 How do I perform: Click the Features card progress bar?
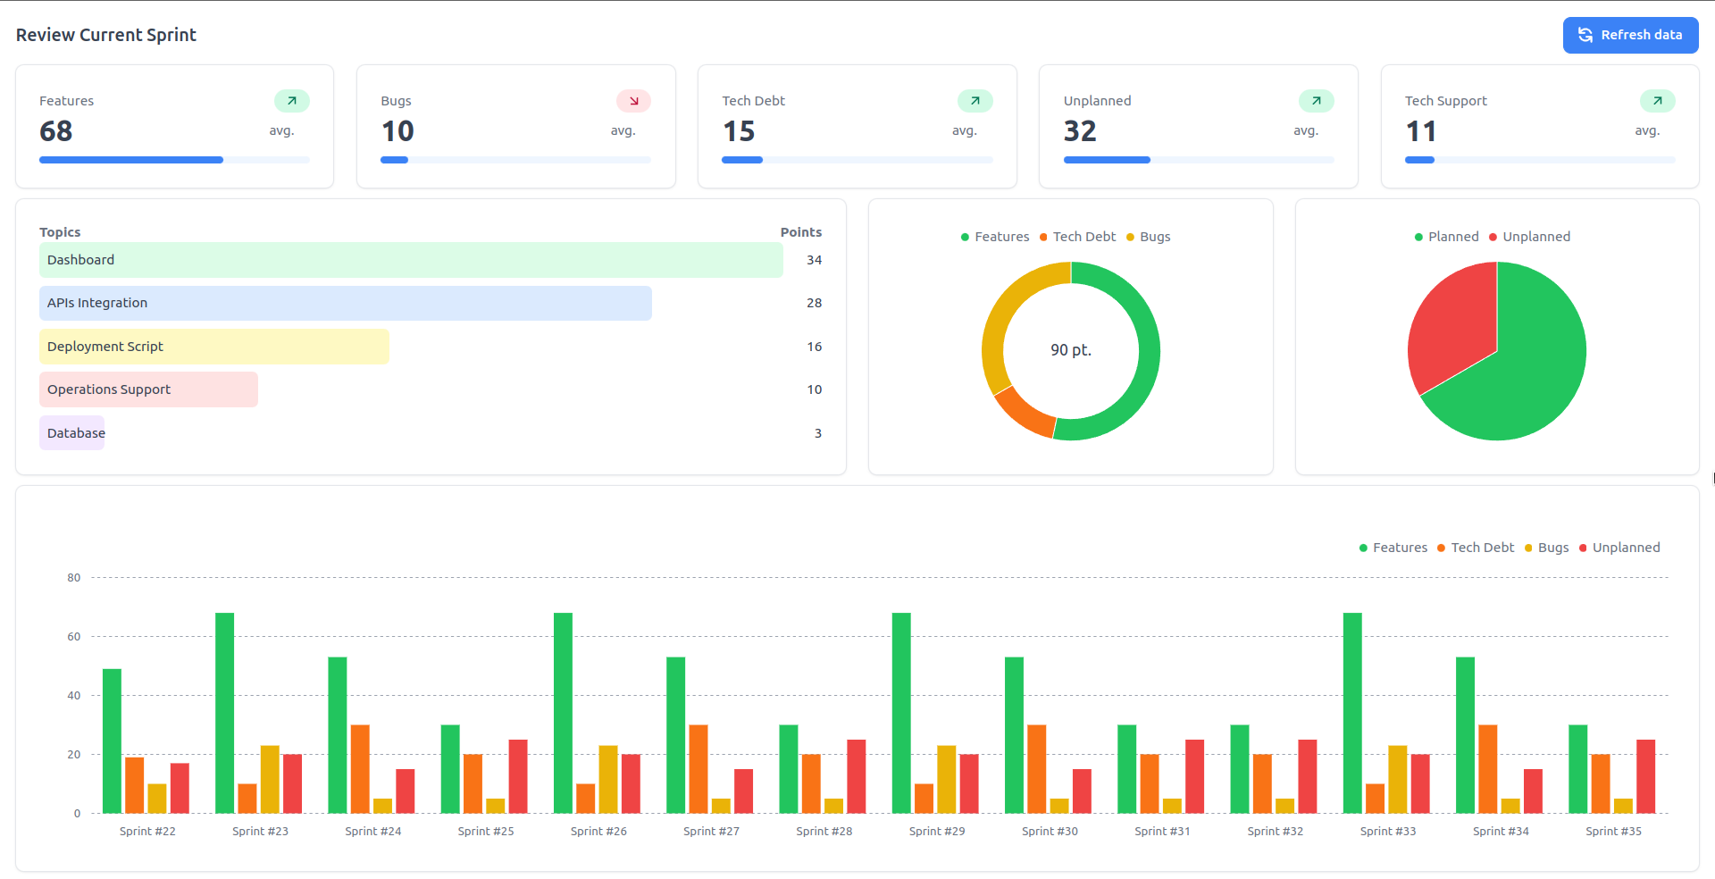coord(174,160)
